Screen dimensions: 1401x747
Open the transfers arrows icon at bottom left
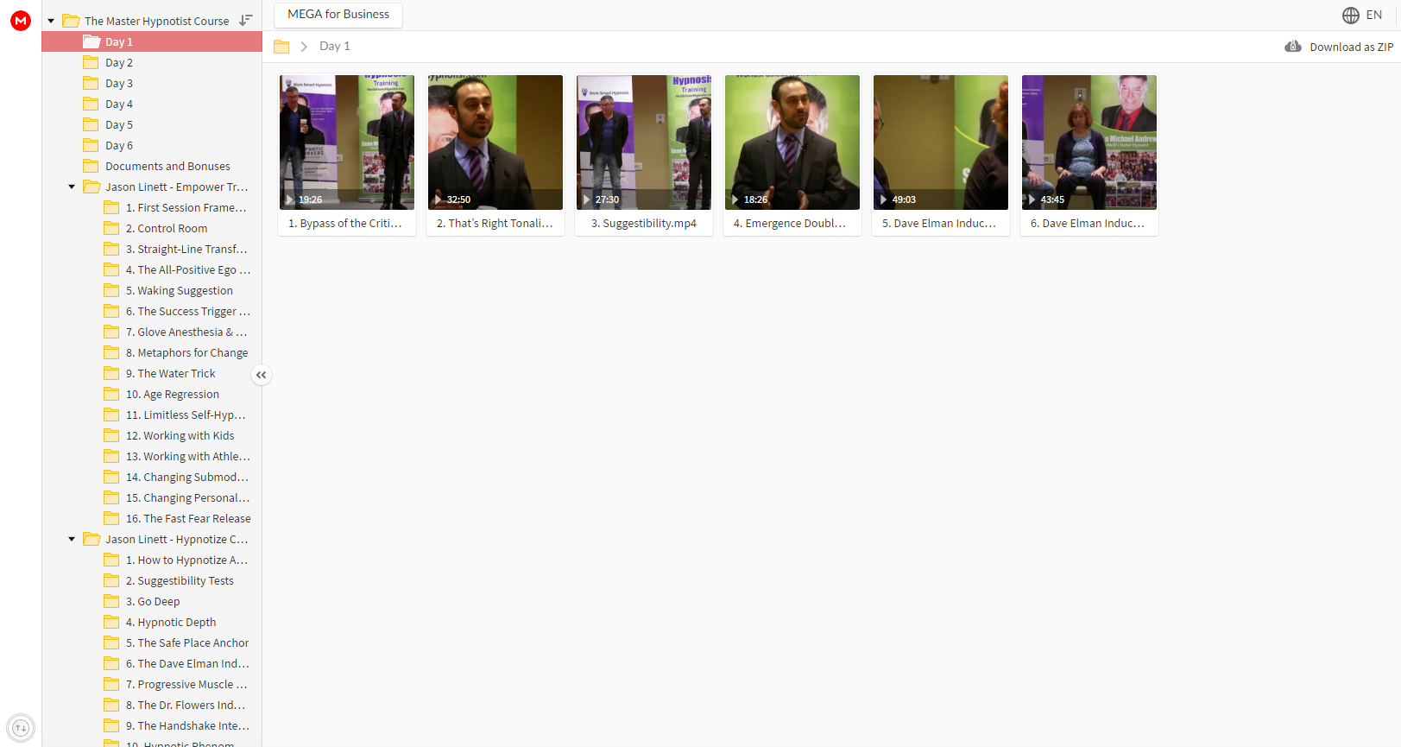21,728
